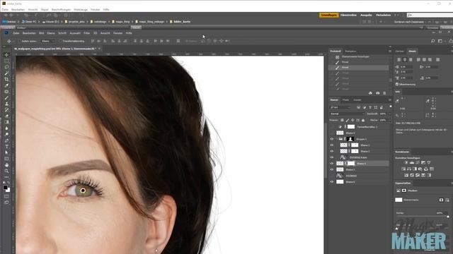
Task: Open the Ebenen panel flyout menu
Action: click(x=390, y=100)
